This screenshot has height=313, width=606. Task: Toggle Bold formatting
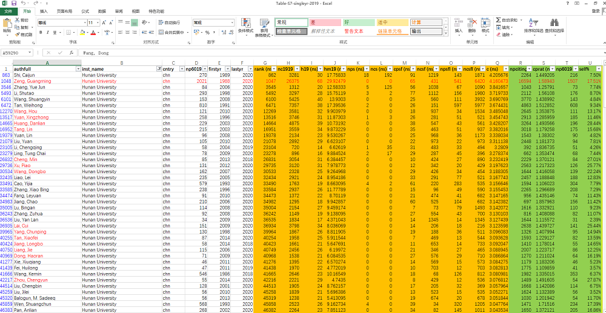(x=40, y=32)
